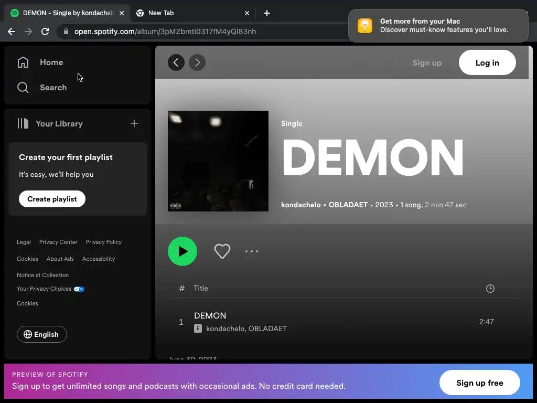This screenshot has height=403, width=537.
Task: Open the Notice at Collection link
Action: 43,275
